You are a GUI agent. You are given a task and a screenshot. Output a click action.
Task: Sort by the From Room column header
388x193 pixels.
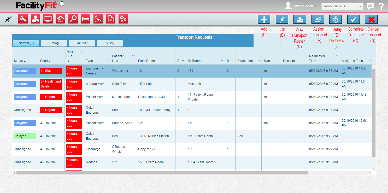click(146, 61)
